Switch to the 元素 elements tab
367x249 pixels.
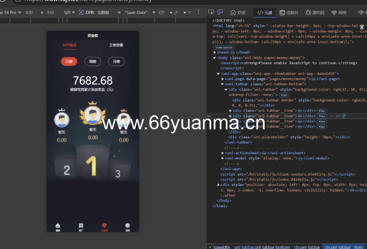pyautogui.click(x=265, y=12)
